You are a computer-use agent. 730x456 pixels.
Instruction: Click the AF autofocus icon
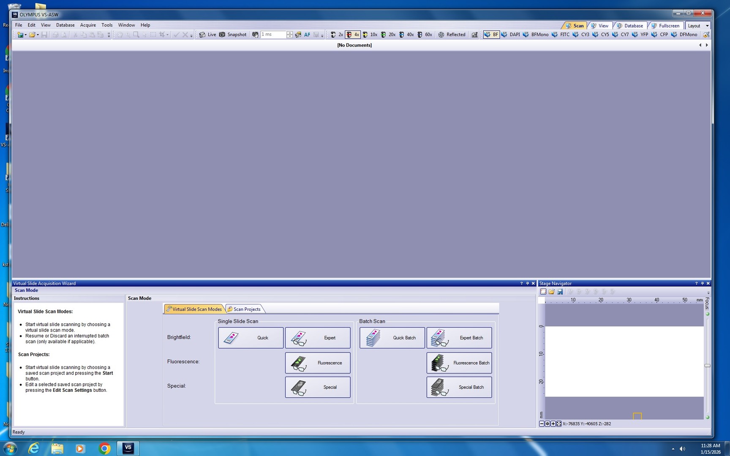click(x=307, y=35)
